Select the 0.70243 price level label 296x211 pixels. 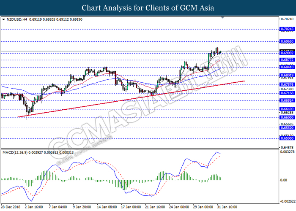[x=287, y=29]
